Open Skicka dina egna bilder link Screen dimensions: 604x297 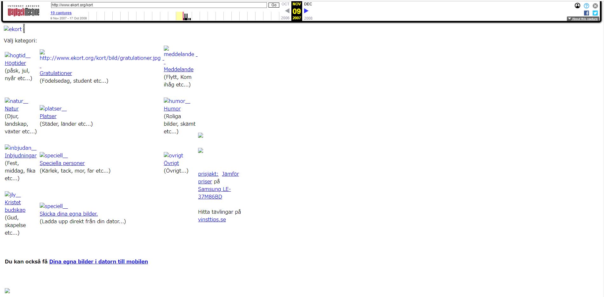pos(69,214)
